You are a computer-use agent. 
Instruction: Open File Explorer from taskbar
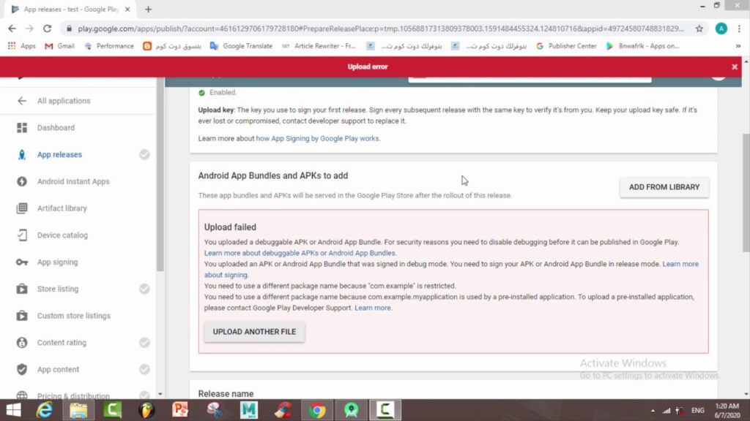click(x=78, y=410)
